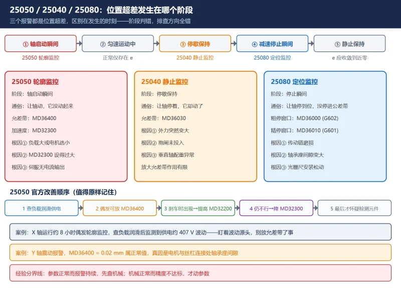Click the '③ 停歇保持' stage box
Image resolution: width=401 pixels, height=288 pixels.
tap(195, 43)
